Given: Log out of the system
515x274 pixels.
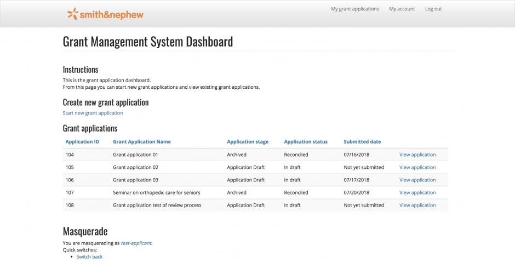Looking at the screenshot, I should point(433,9).
